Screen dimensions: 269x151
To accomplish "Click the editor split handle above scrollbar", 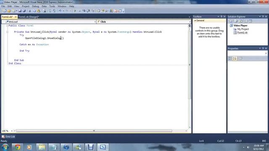I will [x=190, y=26].
